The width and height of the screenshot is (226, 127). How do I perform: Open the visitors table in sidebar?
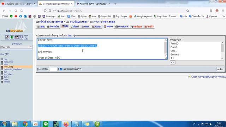pos(7,81)
